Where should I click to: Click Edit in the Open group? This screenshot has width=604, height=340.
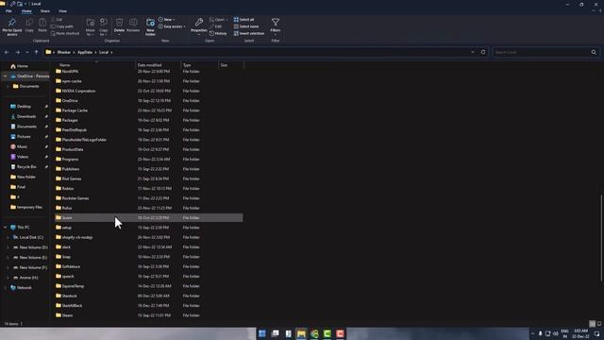click(x=216, y=26)
